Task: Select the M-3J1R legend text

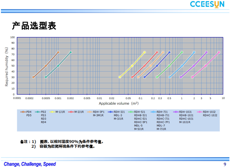Action: tap(118, 119)
